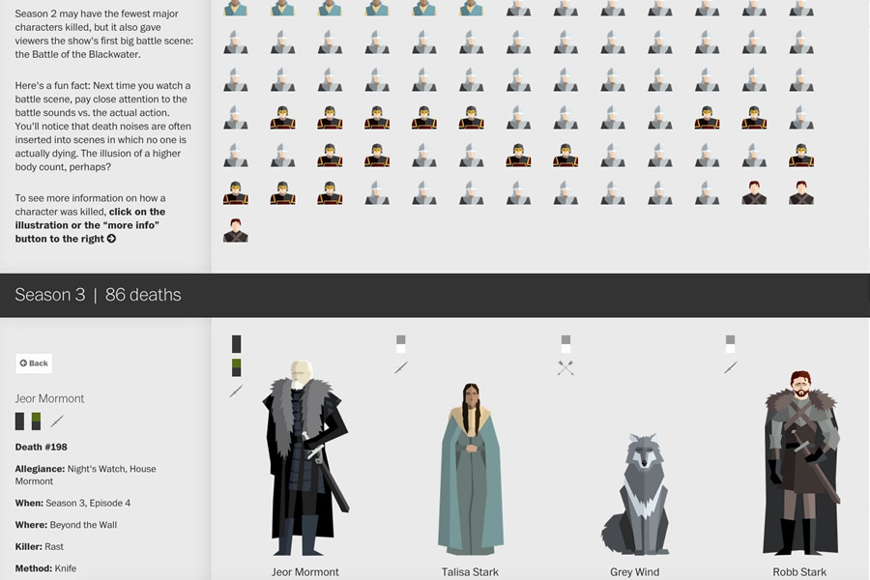Click the black swatch in the sidebar details
Screen dimensions: 870x580
(x=19, y=421)
